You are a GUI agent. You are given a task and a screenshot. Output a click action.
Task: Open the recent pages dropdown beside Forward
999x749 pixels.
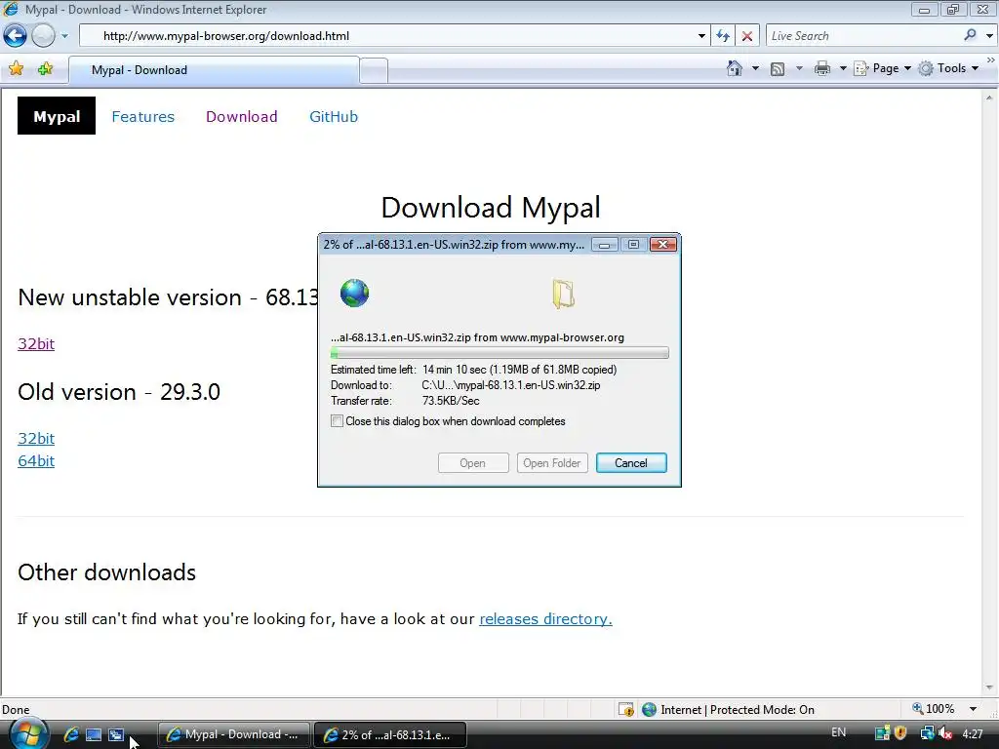pos(64,36)
